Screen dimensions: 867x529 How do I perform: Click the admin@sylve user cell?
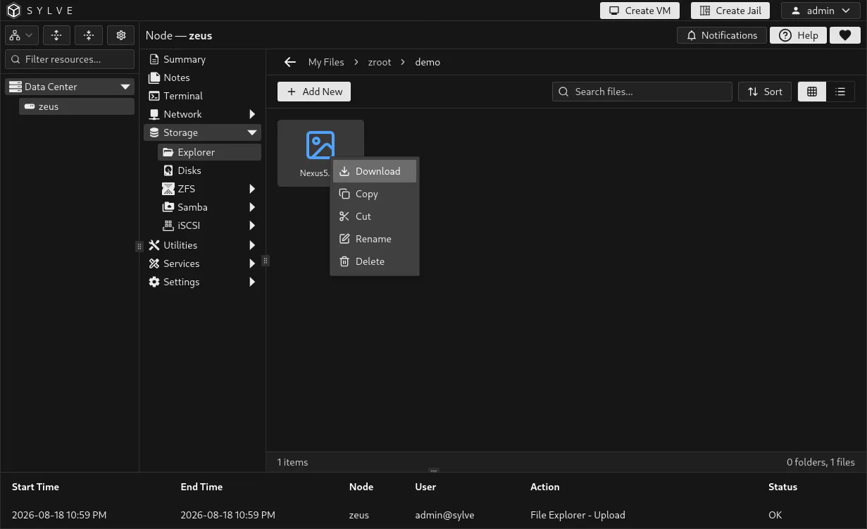pos(444,515)
